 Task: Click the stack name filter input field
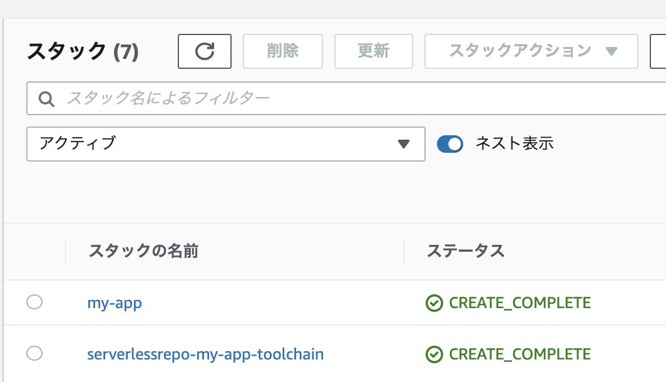250,98
